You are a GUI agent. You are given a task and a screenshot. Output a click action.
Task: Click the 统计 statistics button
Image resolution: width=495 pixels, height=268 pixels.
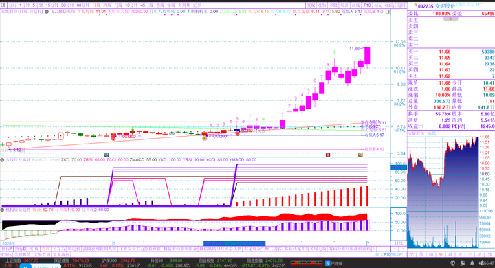point(344,5)
